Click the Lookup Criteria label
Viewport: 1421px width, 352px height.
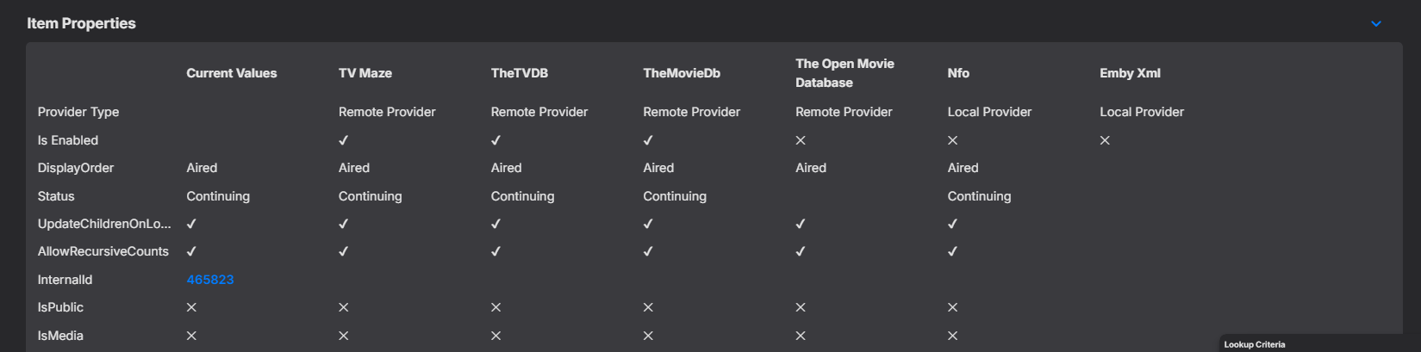tap(1254, 344)
